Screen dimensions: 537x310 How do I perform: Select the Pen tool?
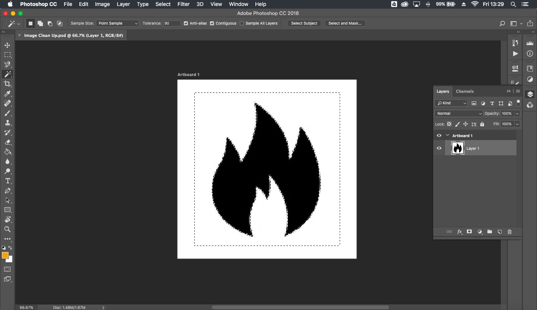[7, 190]
